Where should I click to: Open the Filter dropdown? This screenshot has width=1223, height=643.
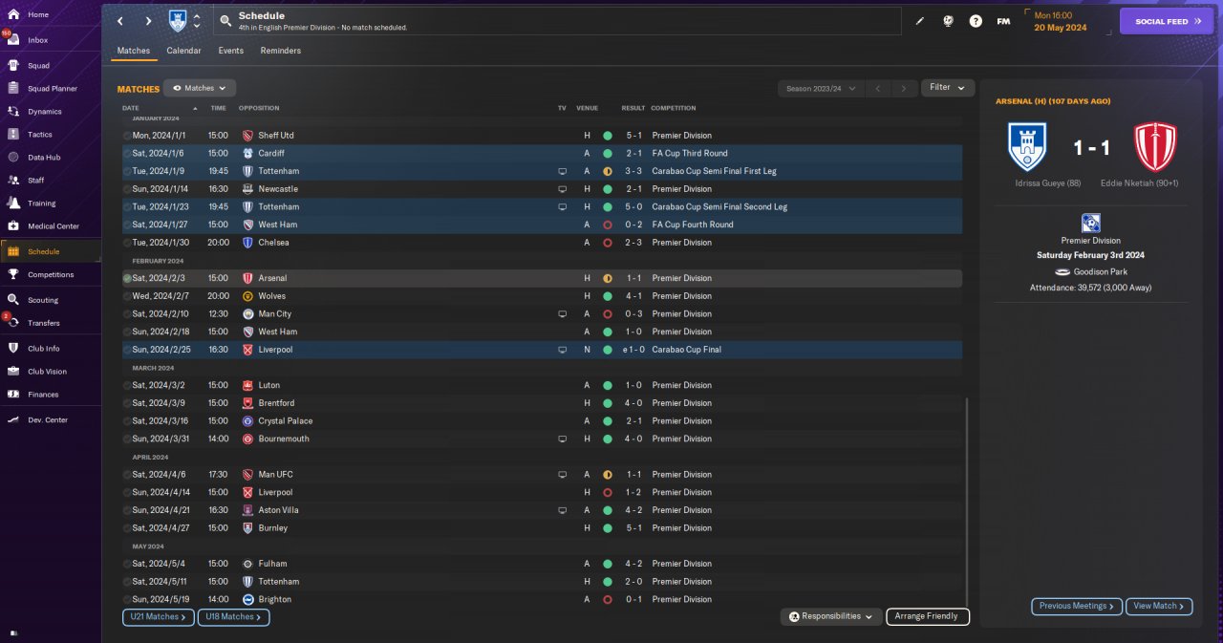pyautogui.click(x=947, y=88)
